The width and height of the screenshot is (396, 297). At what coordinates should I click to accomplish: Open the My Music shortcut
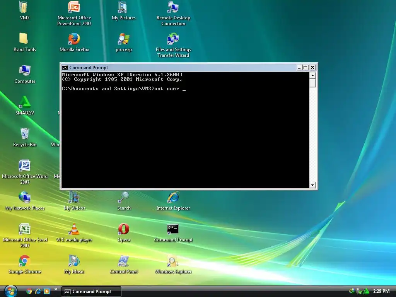[x=74, y=261]
